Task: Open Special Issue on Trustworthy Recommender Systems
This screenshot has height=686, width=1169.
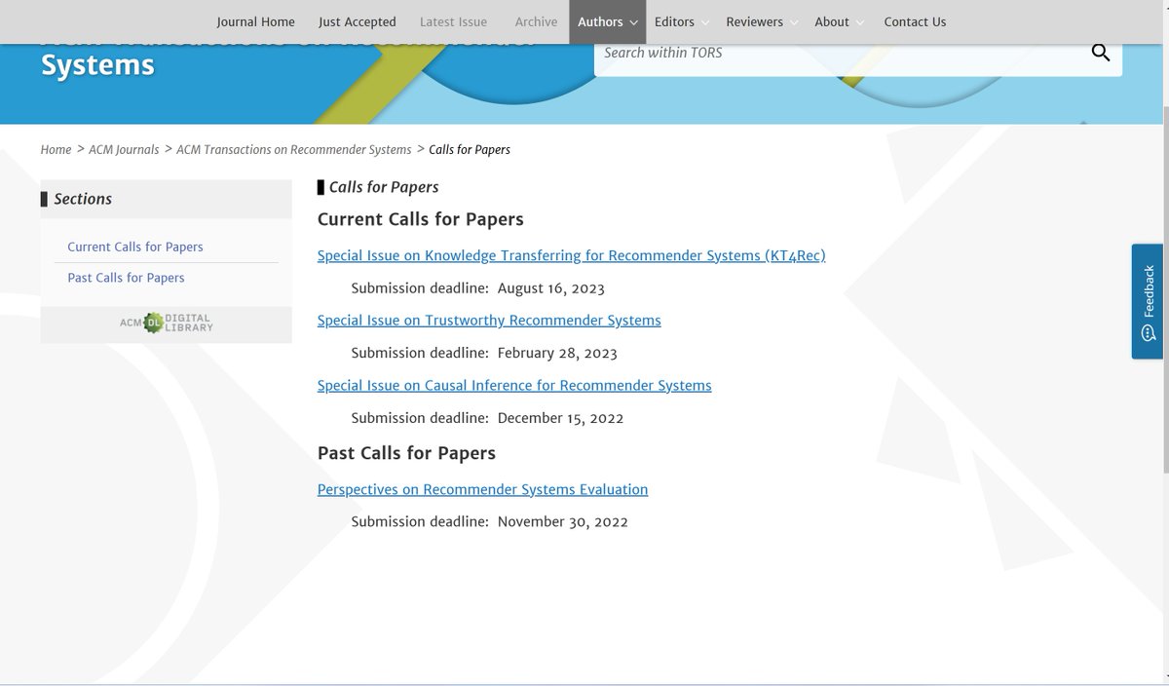Action: [489, 321]
